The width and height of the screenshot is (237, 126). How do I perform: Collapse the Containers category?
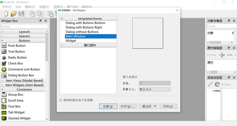tap(2, 89)
